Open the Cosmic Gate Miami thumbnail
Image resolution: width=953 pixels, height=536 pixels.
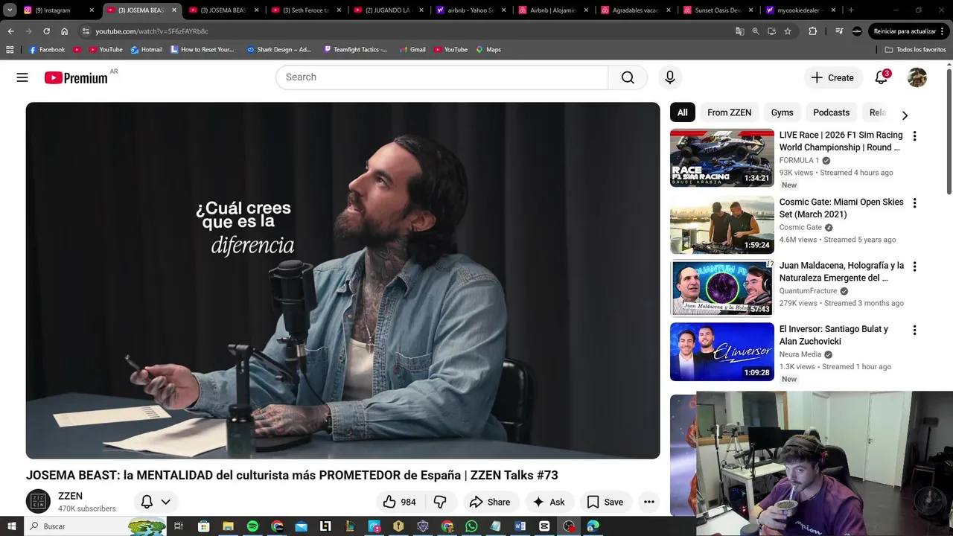click(721, 225)
